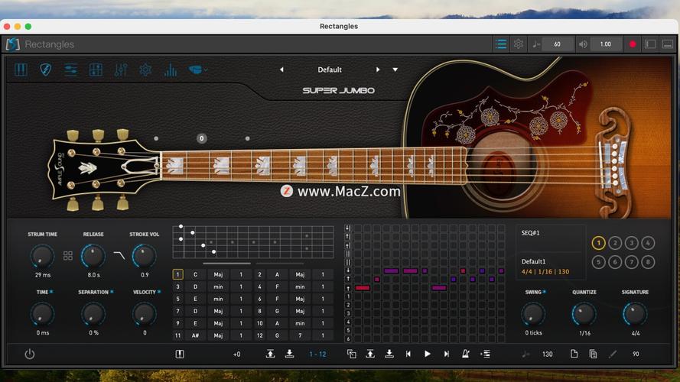Screen dimensions: 680x382
Task: Toggle the list view icon in header
Action: [501, 44]
